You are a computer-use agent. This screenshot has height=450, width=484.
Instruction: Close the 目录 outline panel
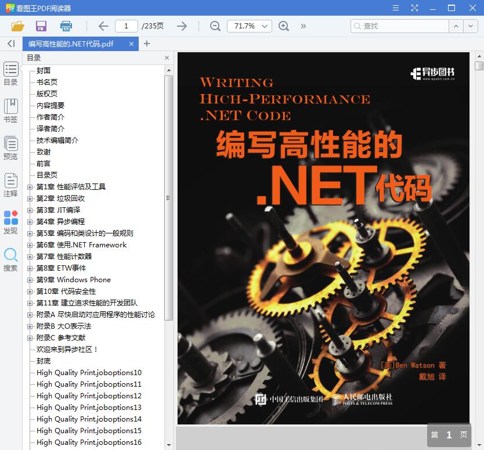tap(167, 57)
